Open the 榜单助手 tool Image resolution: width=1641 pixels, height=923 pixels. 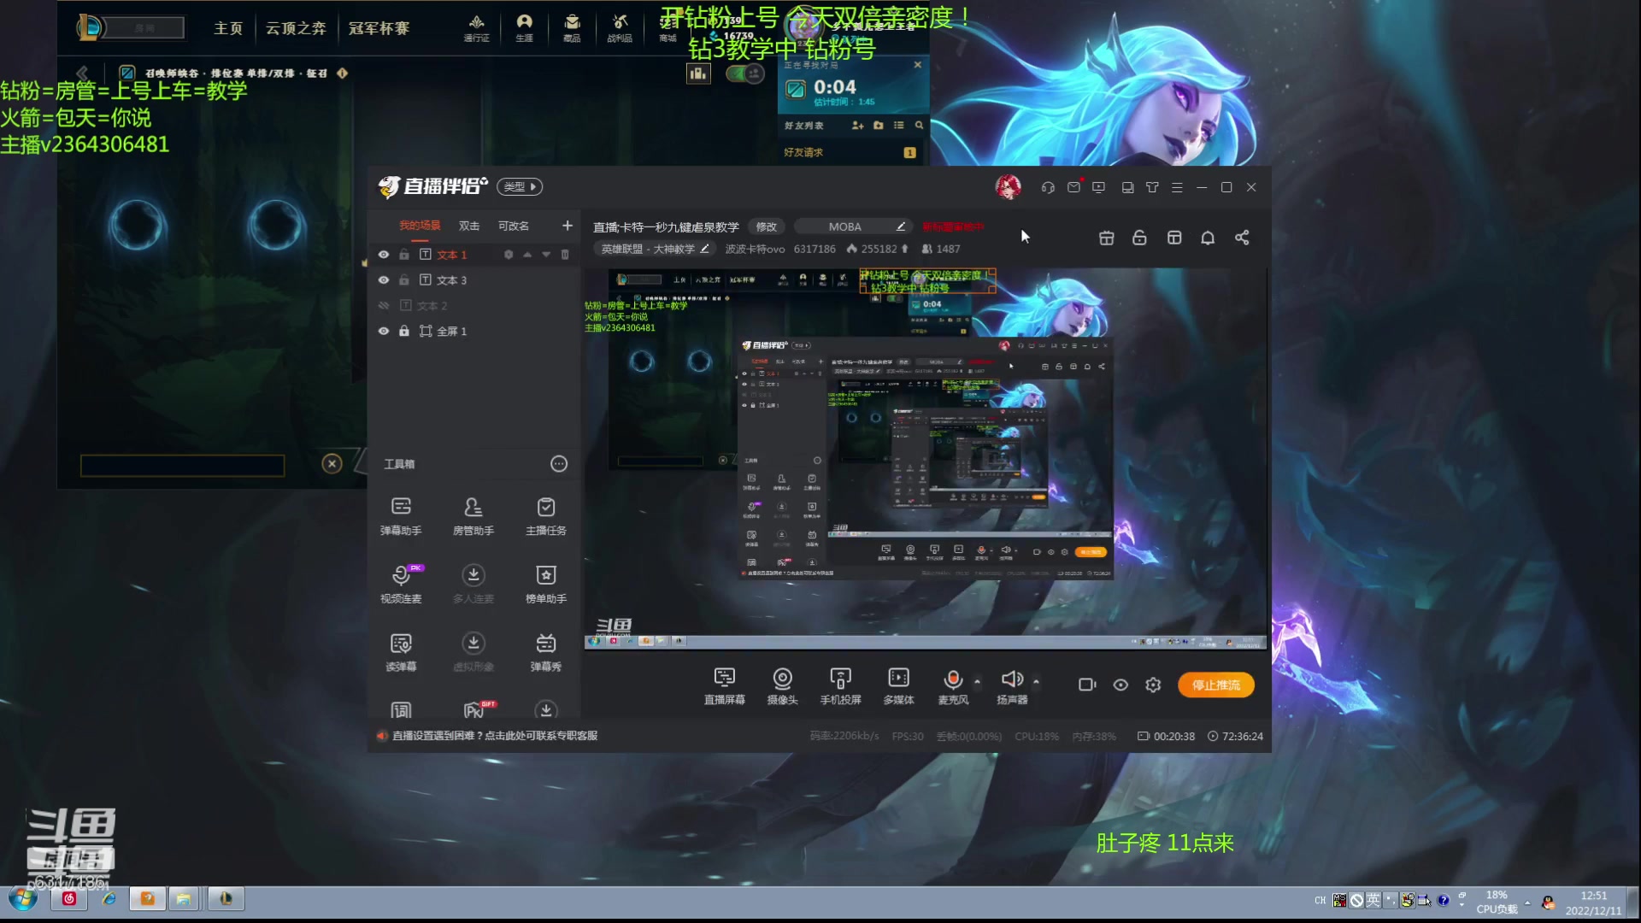[x=546, y=583]
